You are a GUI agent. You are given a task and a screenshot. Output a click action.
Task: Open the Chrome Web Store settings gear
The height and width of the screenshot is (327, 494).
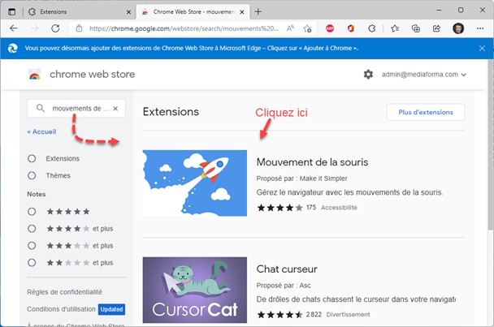click(x=368, y=75)
